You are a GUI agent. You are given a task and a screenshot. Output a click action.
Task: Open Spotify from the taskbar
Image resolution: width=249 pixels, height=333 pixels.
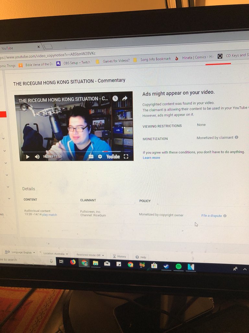179,266
